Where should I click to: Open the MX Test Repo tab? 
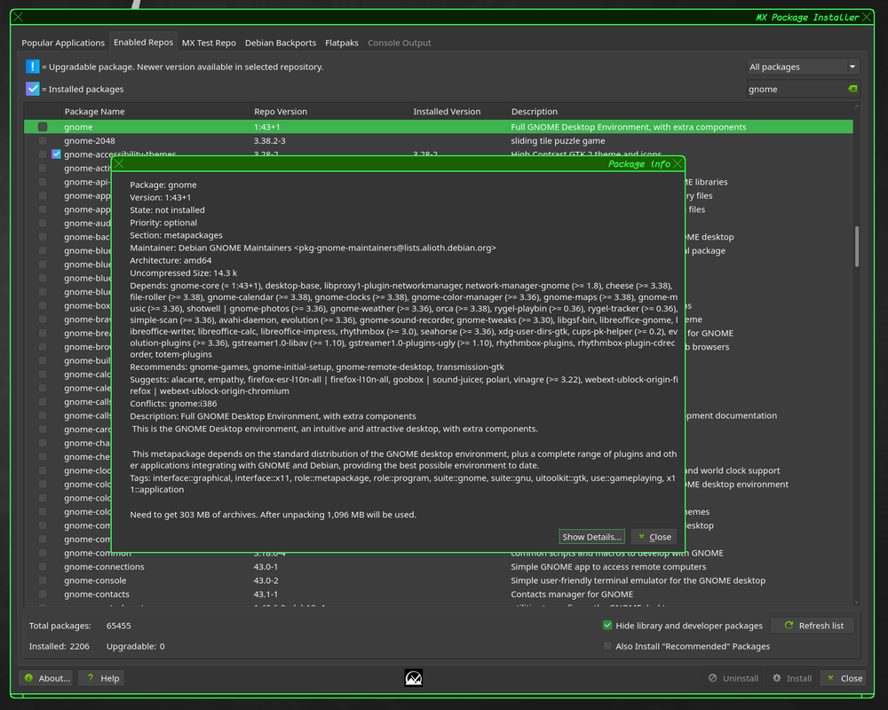pyautogui.click(x=209, y=43)
